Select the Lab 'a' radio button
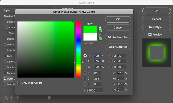This screenshot has height=103, width=173. 111,61
